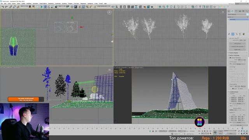Collapse the Camera Clipping rollout
This screenshot has width=249, height=140.
[x=233, y=53]
